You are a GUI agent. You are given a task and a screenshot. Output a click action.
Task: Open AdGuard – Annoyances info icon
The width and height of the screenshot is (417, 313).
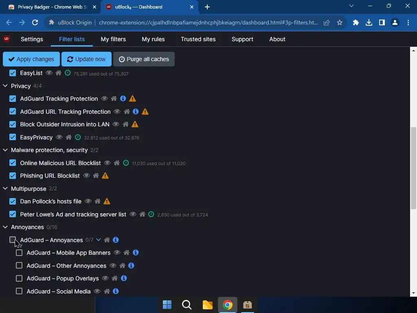[x=116, y=240]
